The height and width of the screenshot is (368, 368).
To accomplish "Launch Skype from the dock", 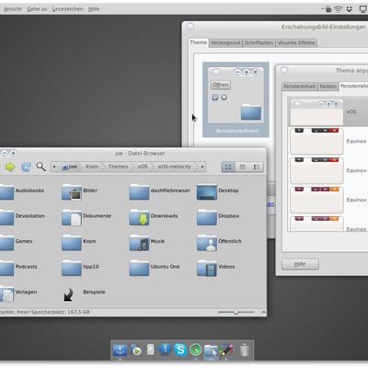I will click(x=180, y=350).
